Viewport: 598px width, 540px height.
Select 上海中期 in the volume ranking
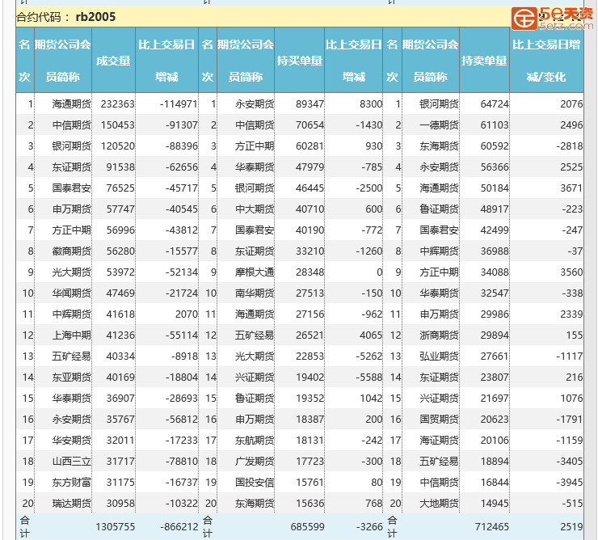pyautogui.click(x=71, y=335)
